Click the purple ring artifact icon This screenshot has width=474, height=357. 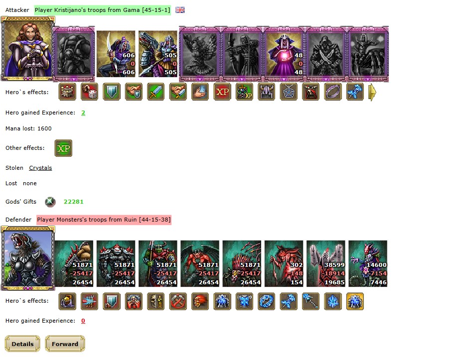tap(333, 92)
